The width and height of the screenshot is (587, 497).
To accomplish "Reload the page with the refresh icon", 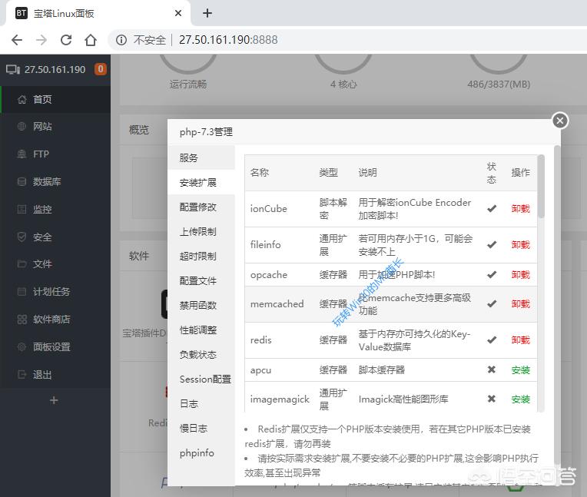I will [x=66, y=40].
